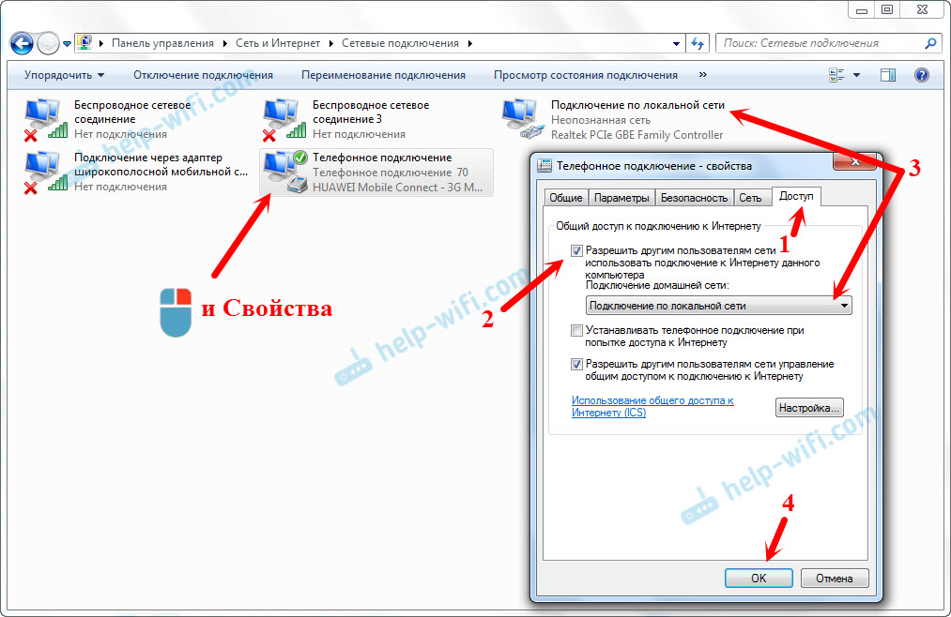951x617 pixels.
Task: Click "Панель управления" breadcrumb
Action: (x=162, y=43)
